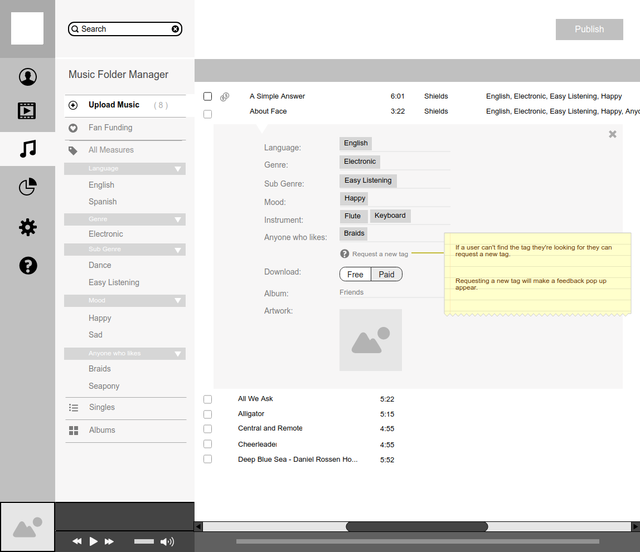The width and height of the screenshot is (640, 552).
Task: Open the settings gear icon
Action: click(28, 227)
